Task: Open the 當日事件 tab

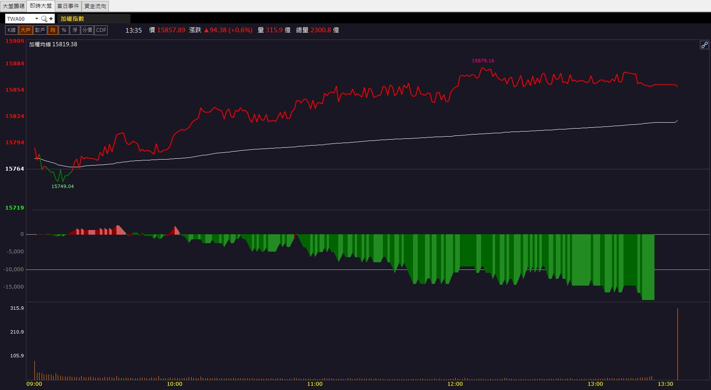Action: click(x=68, y=6)
